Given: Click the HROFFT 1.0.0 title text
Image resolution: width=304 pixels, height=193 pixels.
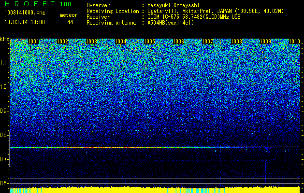Looking at the screenshot, I should coord(38,4).
